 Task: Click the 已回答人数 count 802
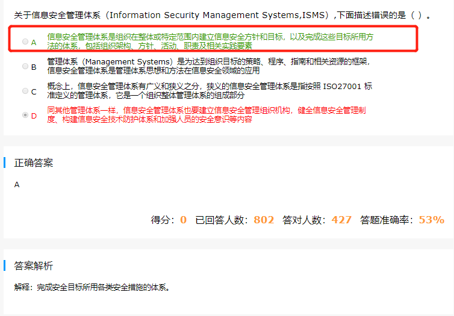tap(264, 220)
